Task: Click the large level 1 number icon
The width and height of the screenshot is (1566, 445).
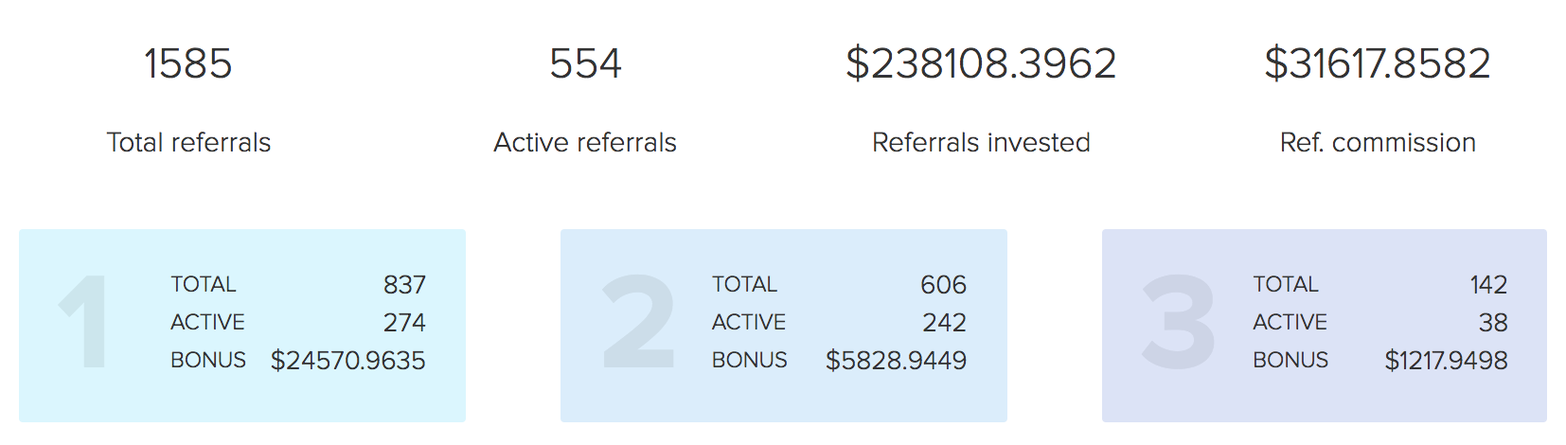Action: (84, 321)
